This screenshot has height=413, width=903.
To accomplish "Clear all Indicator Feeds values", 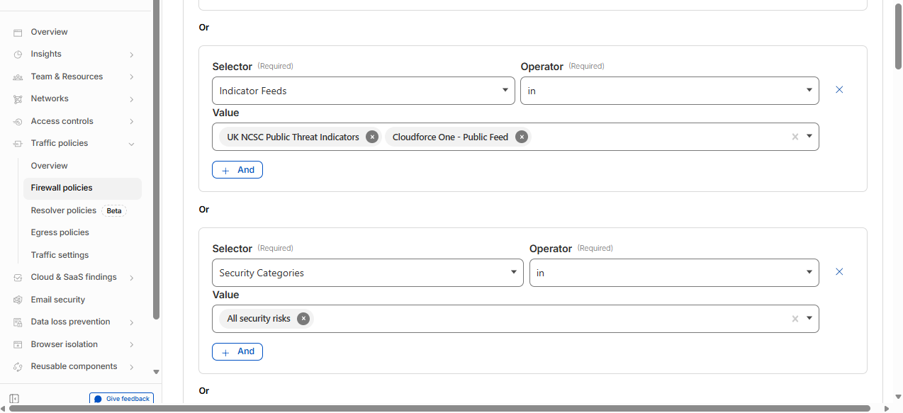I will (x=795, y=137).
